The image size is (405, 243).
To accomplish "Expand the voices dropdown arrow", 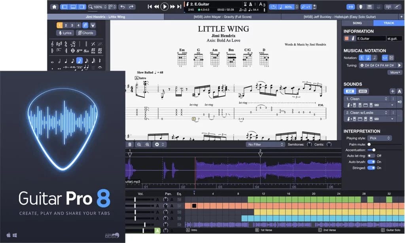I will (93, 25).
